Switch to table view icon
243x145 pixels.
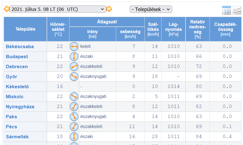(226, 10)
